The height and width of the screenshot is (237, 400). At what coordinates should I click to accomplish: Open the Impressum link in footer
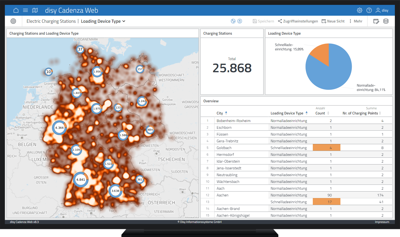tap(382, 222)
